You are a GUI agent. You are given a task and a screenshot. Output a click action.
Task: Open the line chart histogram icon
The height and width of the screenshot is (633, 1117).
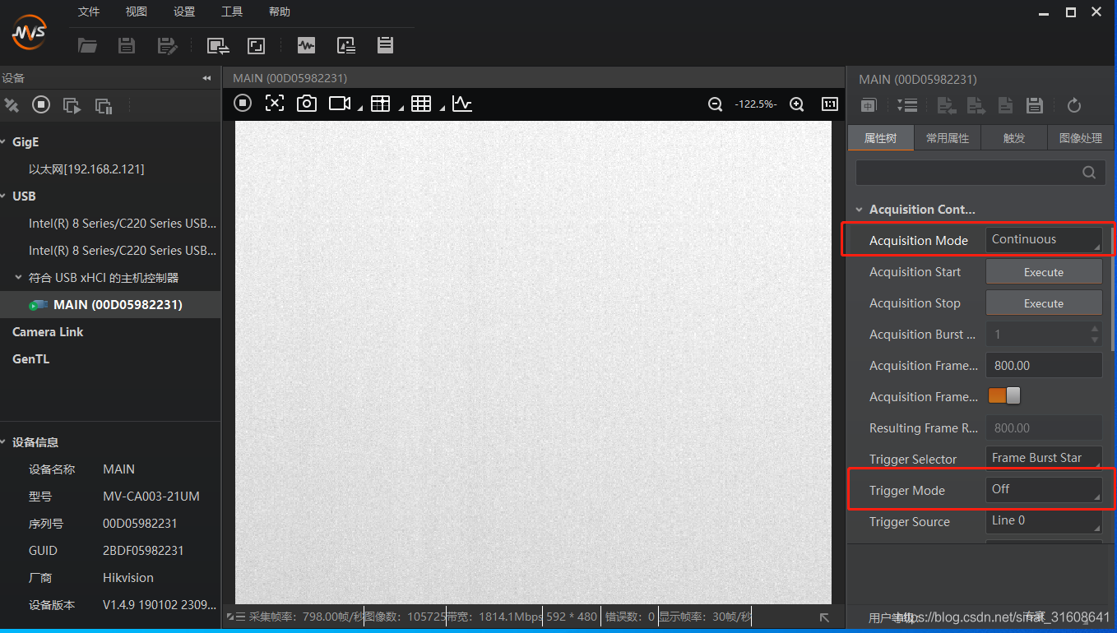(x=462, y=103)
